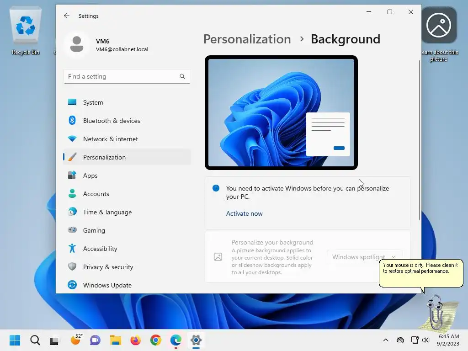Viewport: 468px width, 351px height.
Task: Show hidden system tray icons
Action: (386, 340)
